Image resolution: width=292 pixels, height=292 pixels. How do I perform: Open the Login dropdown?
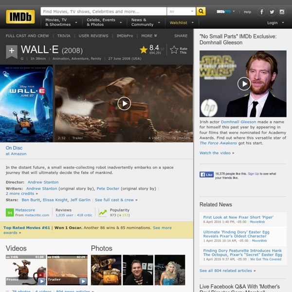[275, 23]
